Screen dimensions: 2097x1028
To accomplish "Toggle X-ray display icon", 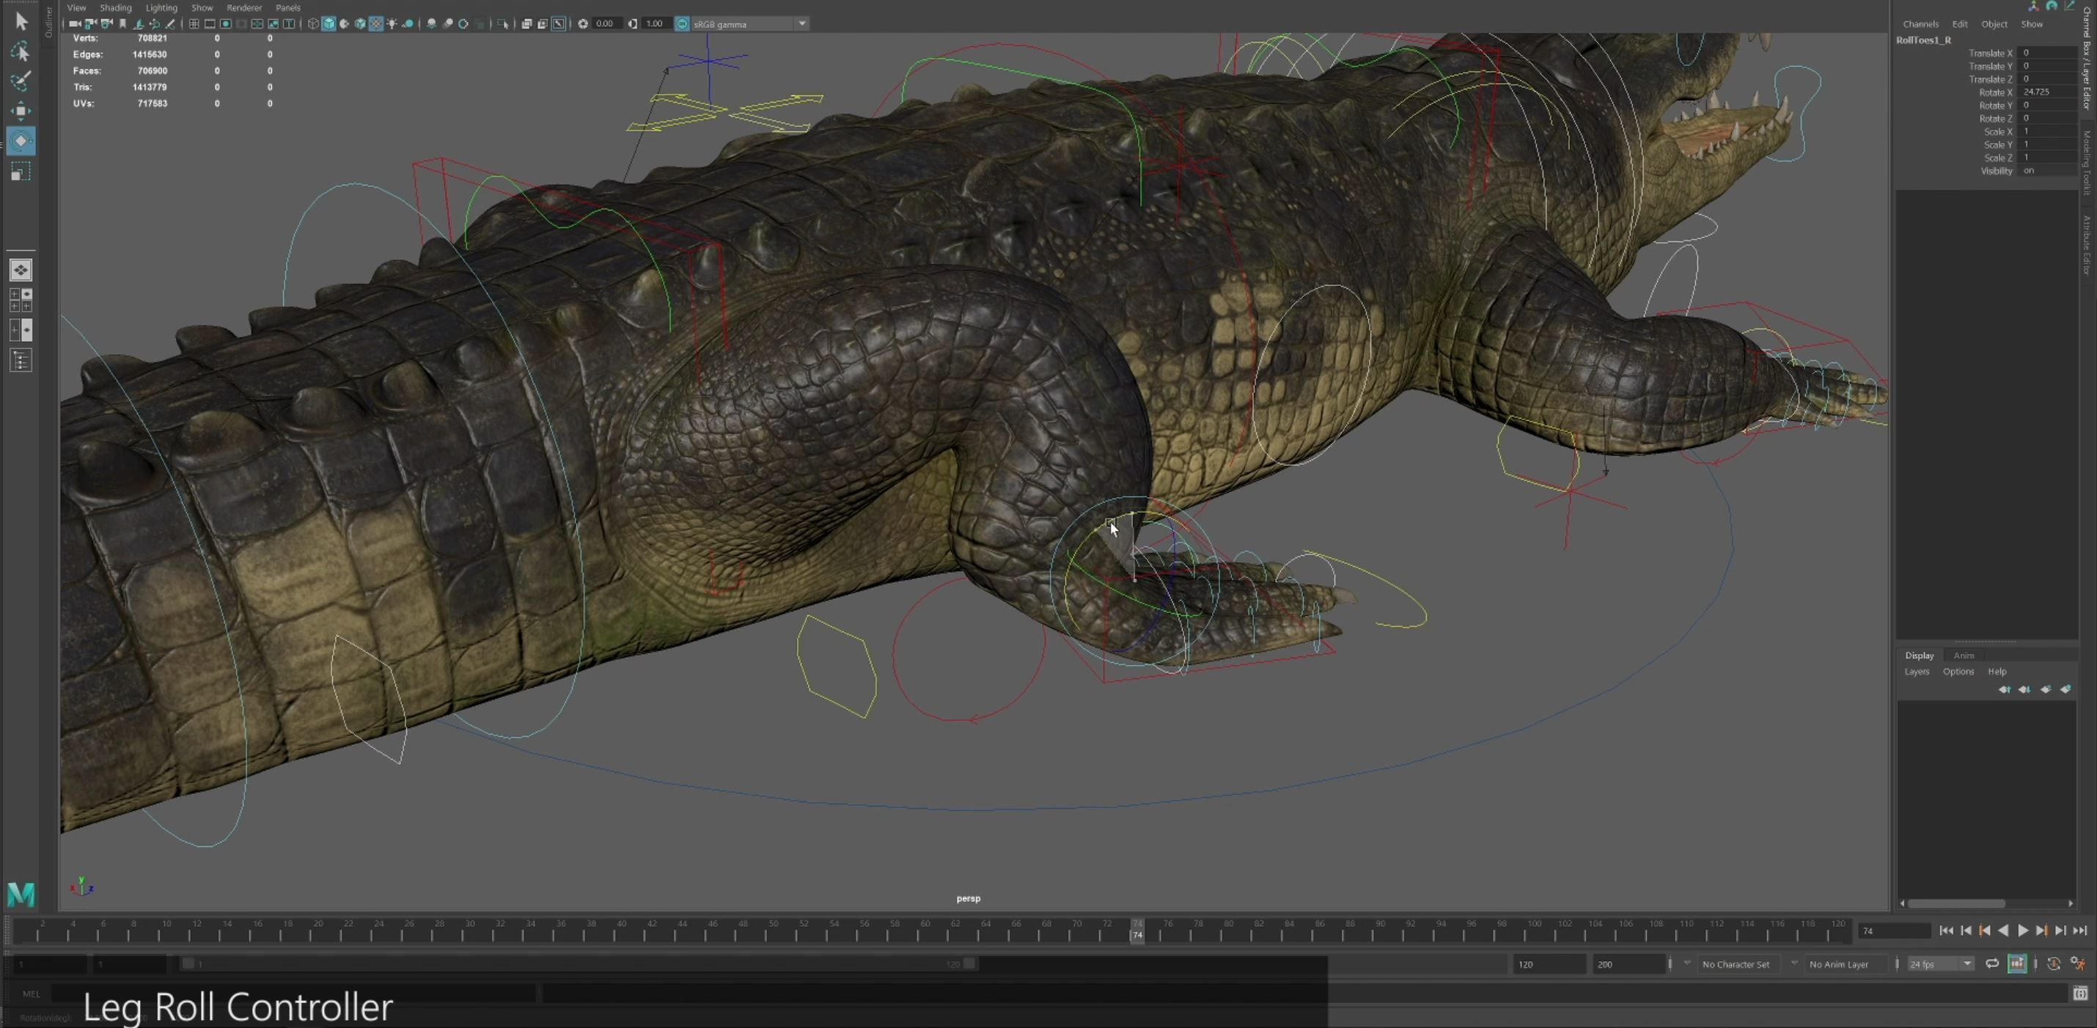I will click(526, 23).
